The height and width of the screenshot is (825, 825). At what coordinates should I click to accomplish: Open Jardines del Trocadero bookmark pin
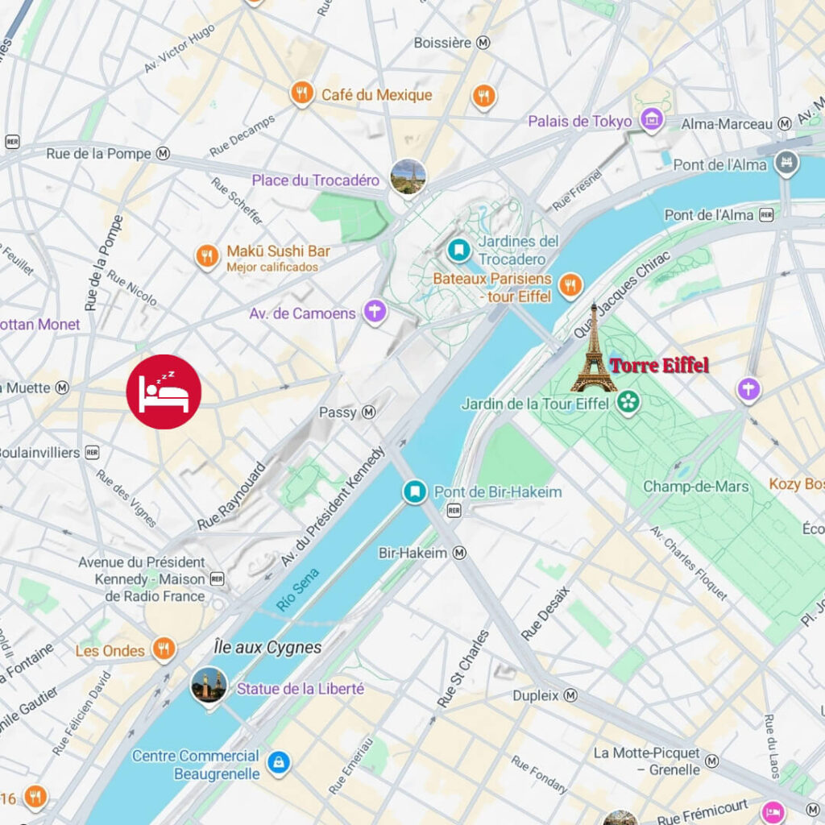[458, 250]
